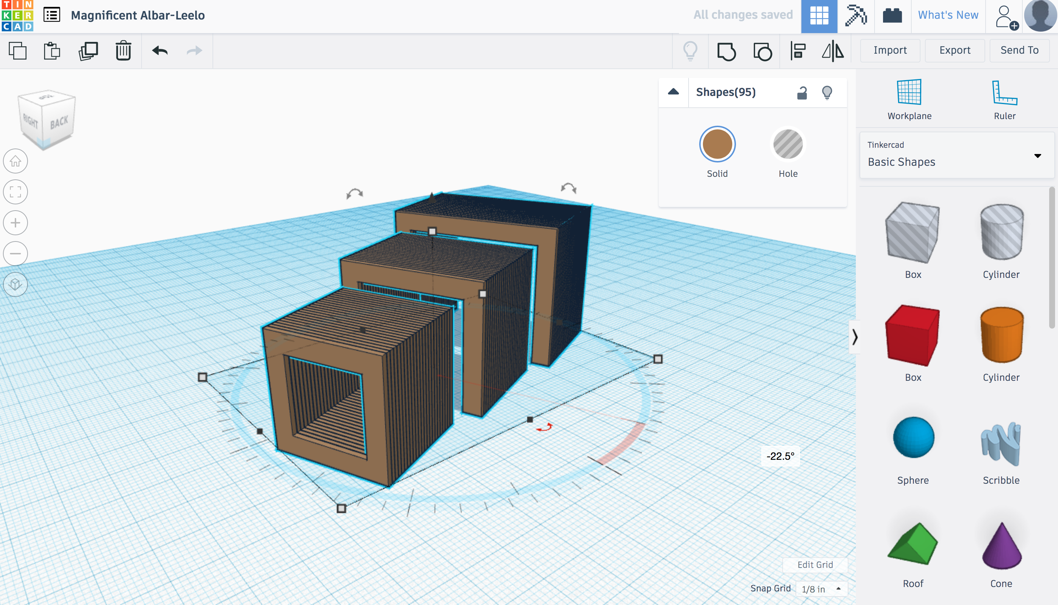Click the red rotation handle arrow
The image size is (1058, 605).
[x=544, y=427]
